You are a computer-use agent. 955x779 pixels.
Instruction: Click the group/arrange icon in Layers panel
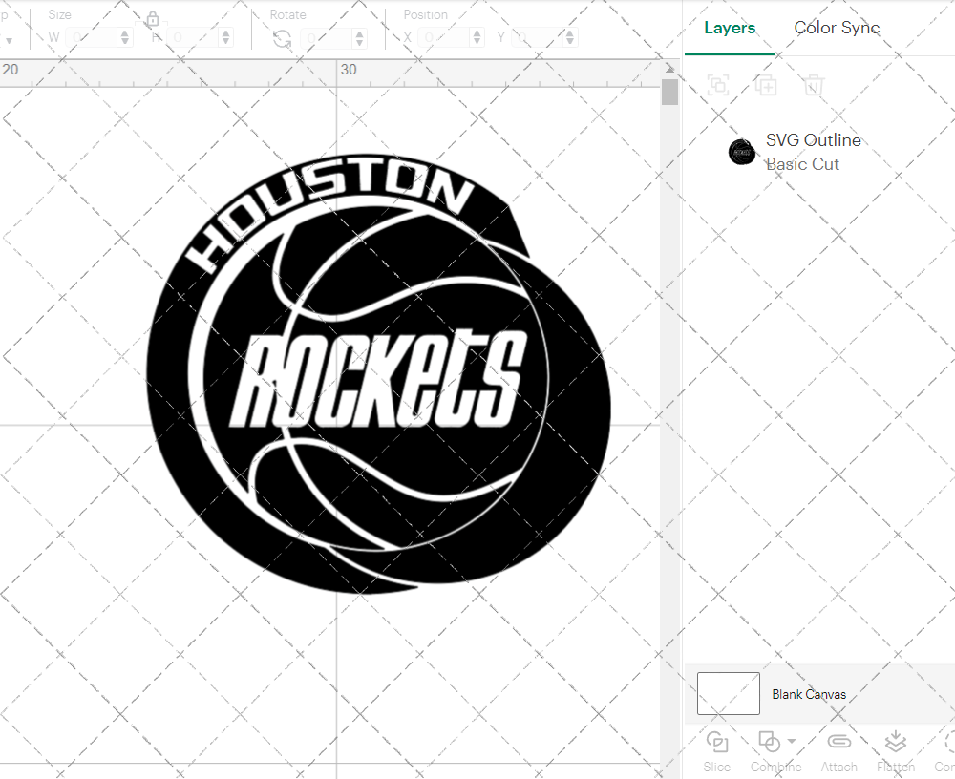point(717,85)
